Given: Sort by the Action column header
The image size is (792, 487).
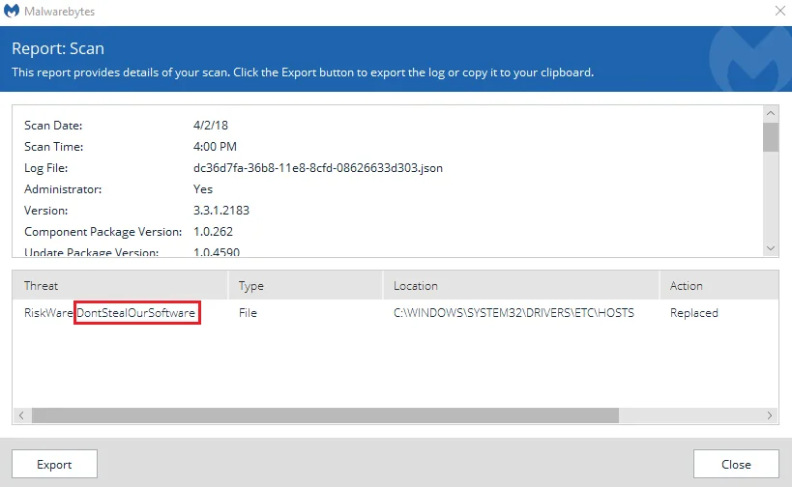Looking at the screenshot, I should [719, 286].
